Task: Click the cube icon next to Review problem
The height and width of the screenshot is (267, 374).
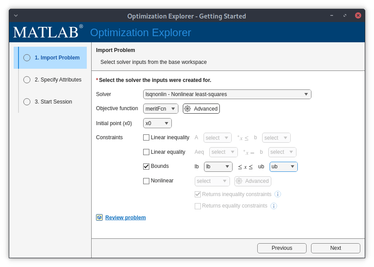Action: [99, 217]
